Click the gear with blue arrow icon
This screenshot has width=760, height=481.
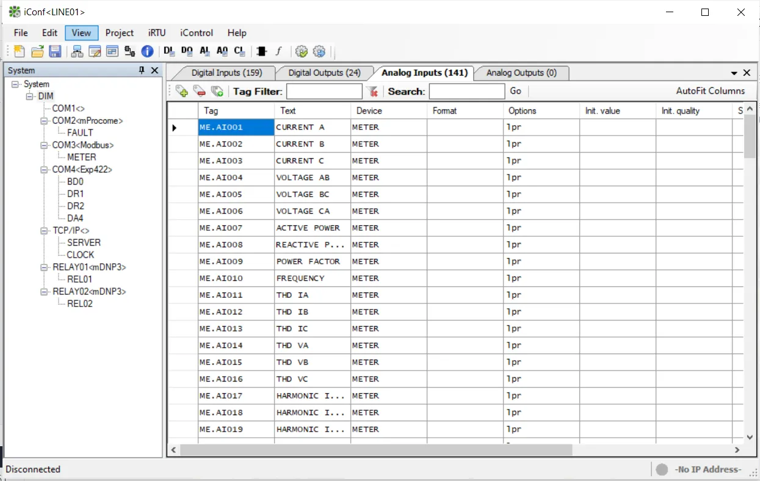(319, 51)
